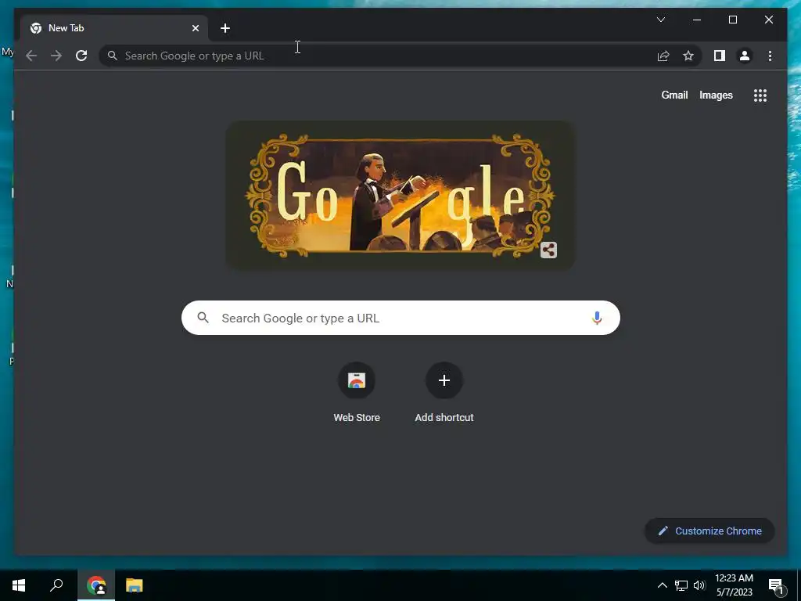801x601 pixels.
Task: Open the Gmail link
Action: coord(674,95)
